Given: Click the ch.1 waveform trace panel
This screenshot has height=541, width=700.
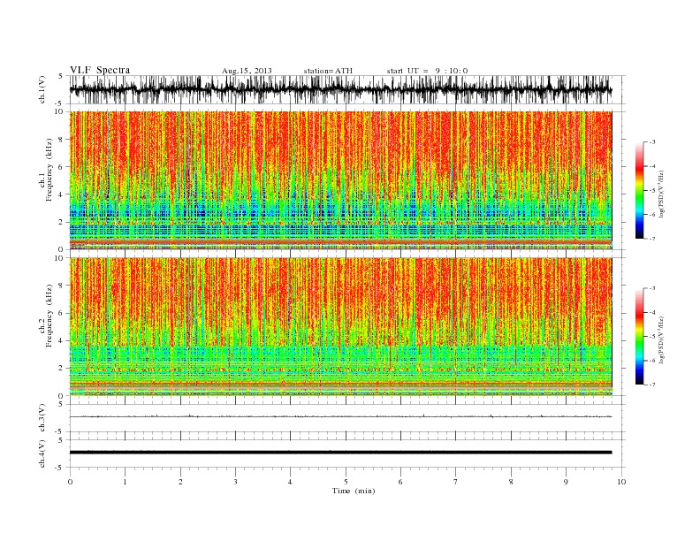Looking at the screenshot, I should (347, 89).
